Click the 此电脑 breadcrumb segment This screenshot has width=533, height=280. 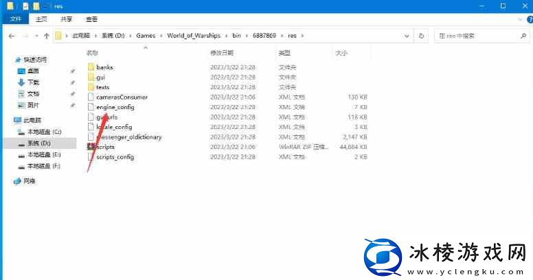[x=81, y=36]
